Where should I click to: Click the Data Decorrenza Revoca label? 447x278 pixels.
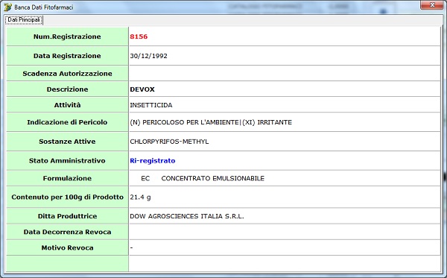67,232
